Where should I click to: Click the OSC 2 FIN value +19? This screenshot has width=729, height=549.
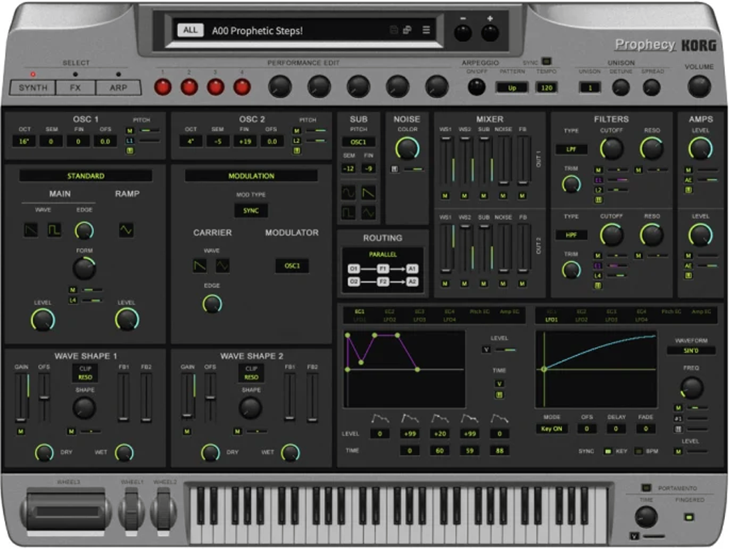click(245, 141)
